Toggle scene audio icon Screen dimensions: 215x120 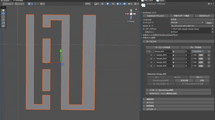click(x=113, y=4)
